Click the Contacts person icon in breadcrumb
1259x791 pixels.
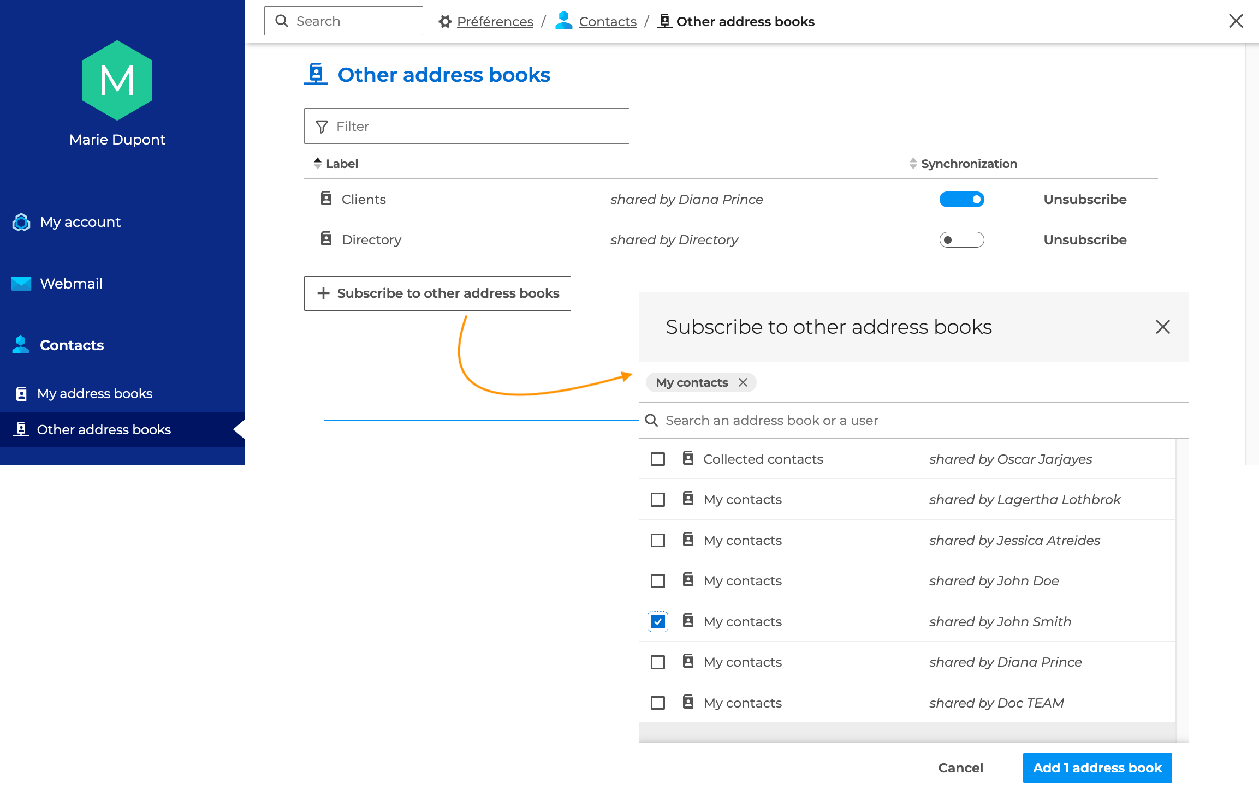click(563, 21)
